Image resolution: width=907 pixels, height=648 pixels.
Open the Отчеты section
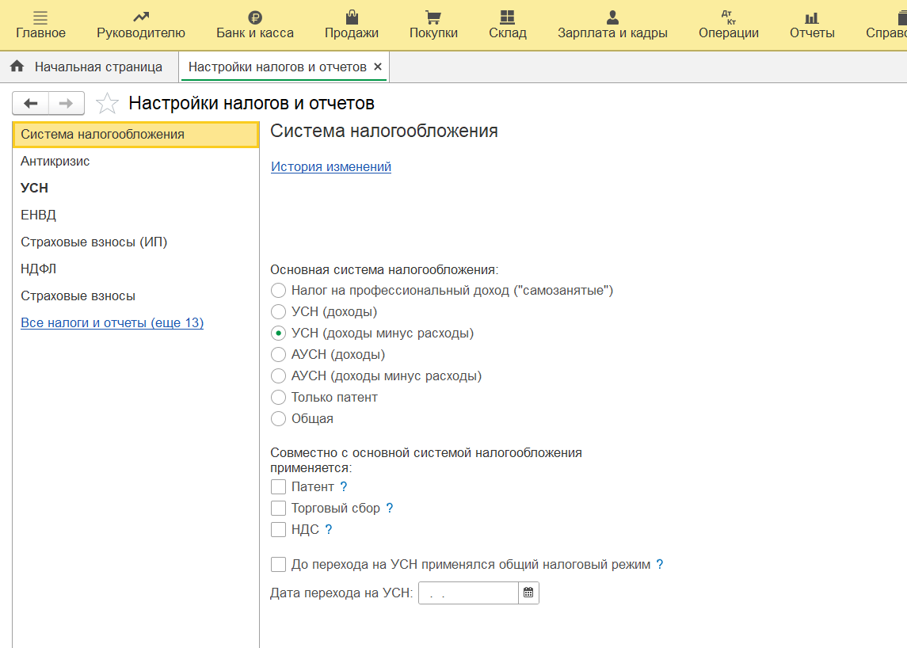click(x=812, y=25)
